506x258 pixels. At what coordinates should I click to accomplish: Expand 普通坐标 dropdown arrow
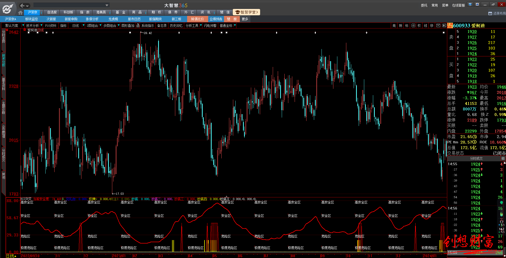[x=235, y=26]
